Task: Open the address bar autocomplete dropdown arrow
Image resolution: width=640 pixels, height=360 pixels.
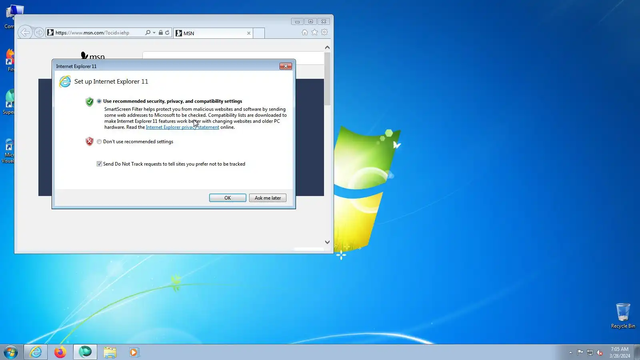Action: [x=154, y=33]
